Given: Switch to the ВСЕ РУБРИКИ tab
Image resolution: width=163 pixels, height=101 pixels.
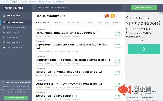Looking at the screenshot, I should [43, 22].
